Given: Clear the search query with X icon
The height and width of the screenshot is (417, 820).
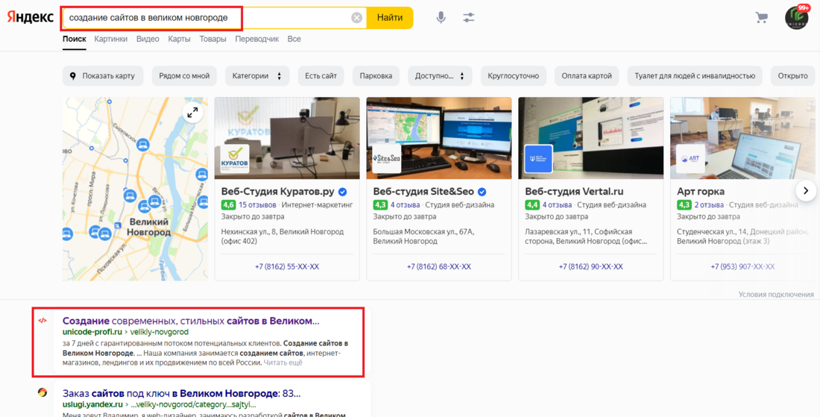Looking at the screenshot, I should pyautogui.click(x=356, y=18).
